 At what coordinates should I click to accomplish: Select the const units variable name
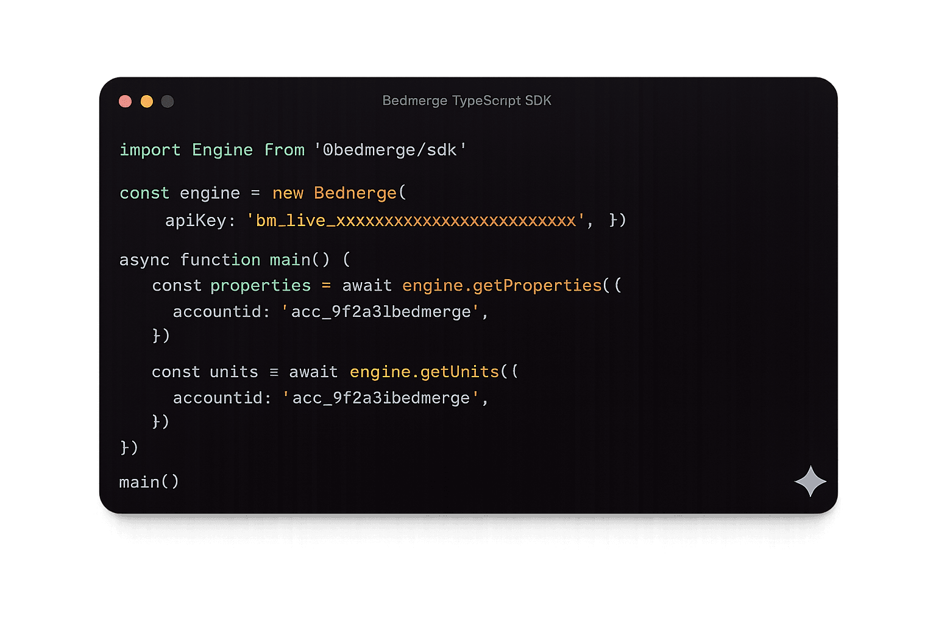pos(233,372)
